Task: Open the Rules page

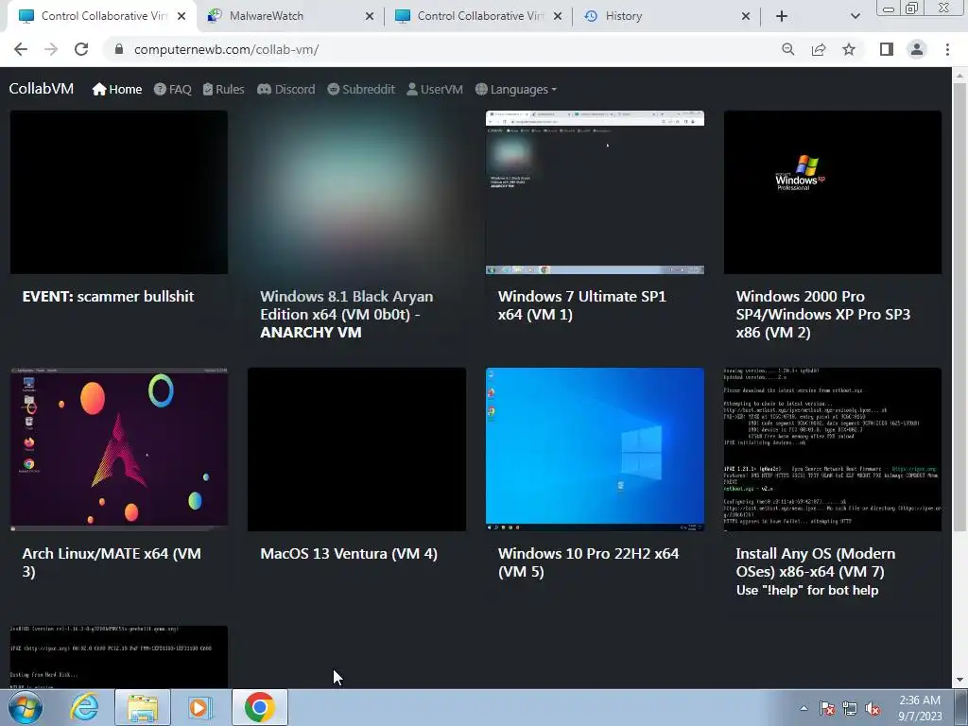Action: 223,90
